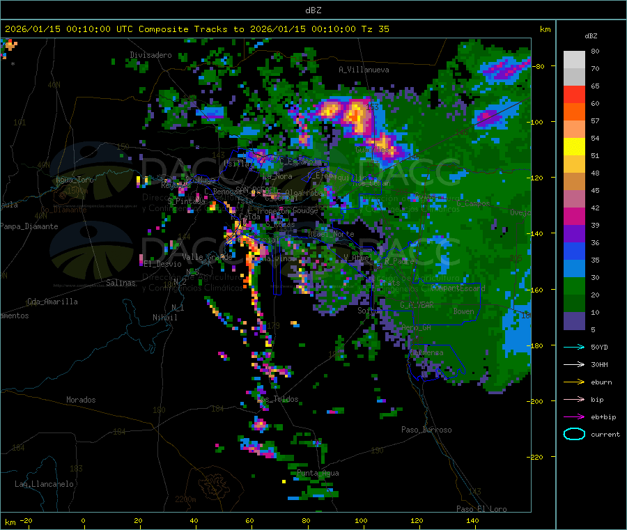Image resolution: width=627 pixels, height=530 pixels.
Task: Select the bright green 30-20 dBZ swatch
Action: 574,286
